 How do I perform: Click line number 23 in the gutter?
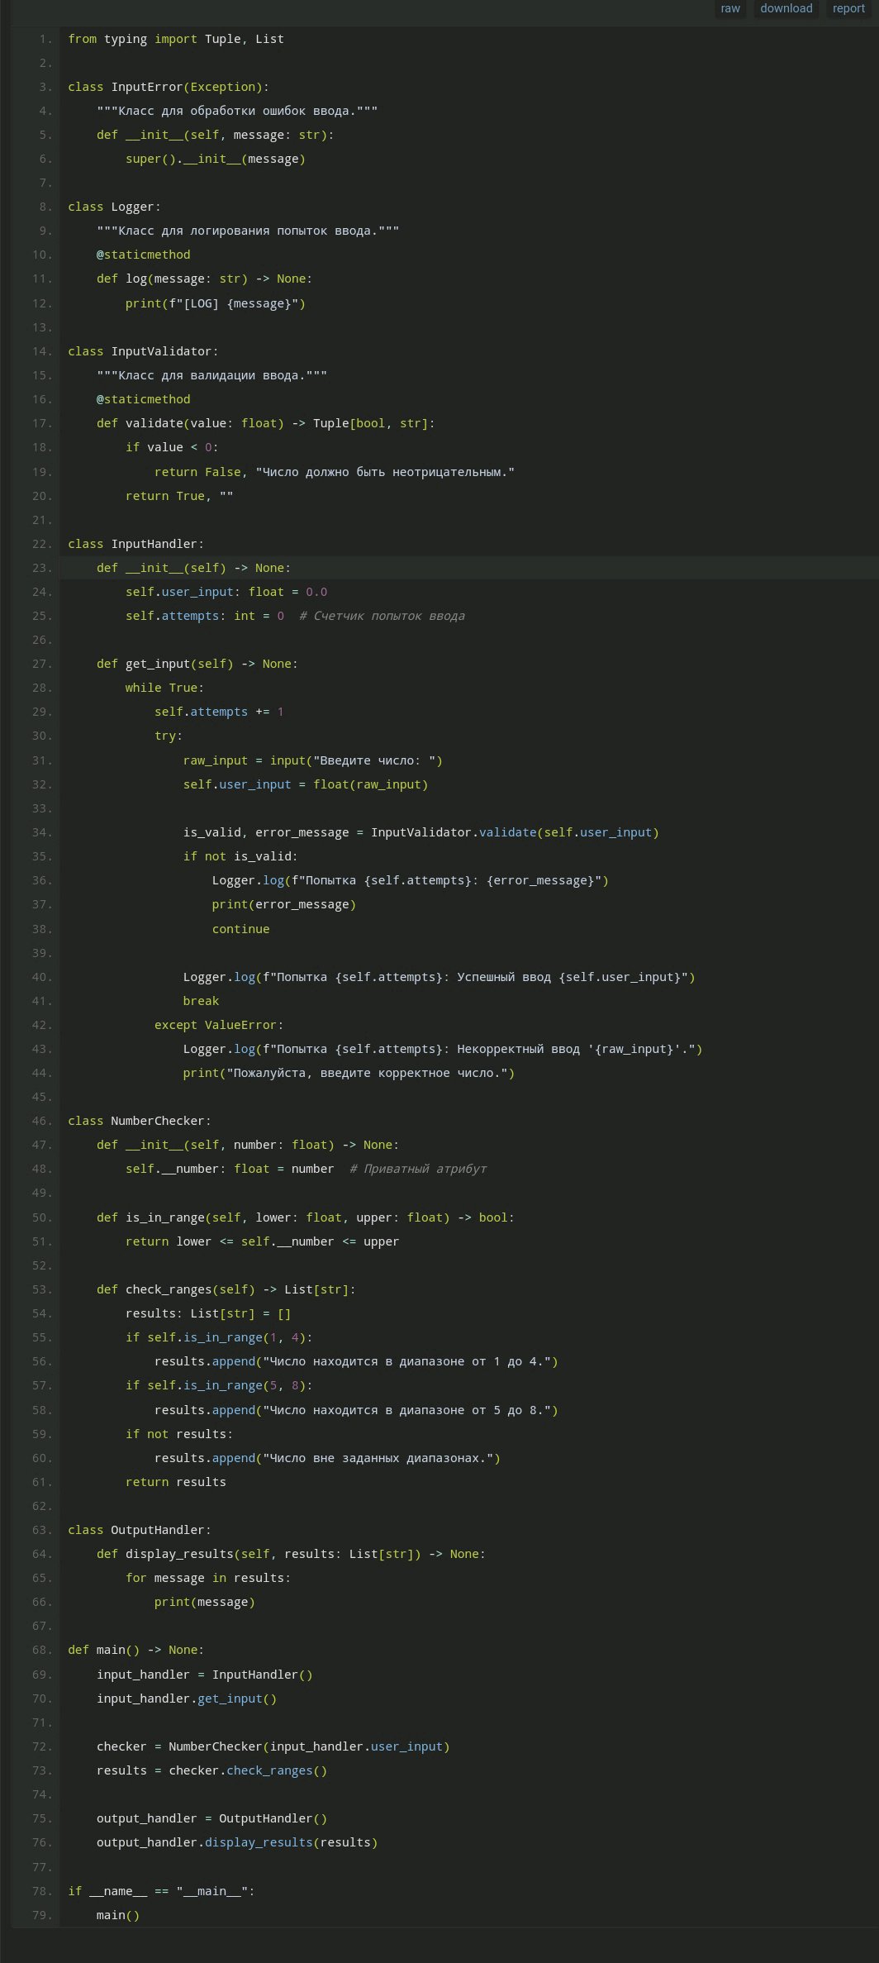tap(41, 568)
